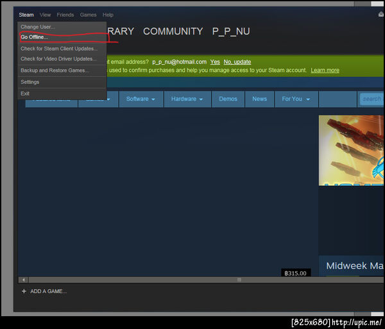Select Check for Video Driver Updates
385x329 pixels.
click(62, 58)
